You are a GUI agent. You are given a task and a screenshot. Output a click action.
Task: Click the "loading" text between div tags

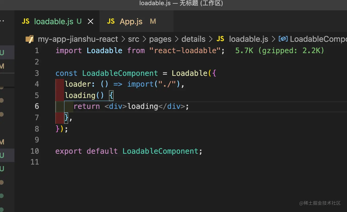(143, 106)
